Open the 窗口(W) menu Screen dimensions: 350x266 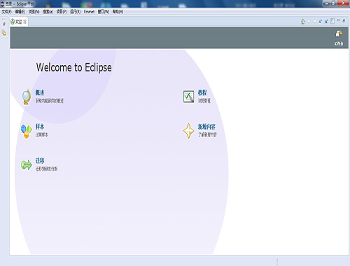[x=104, y=12]
